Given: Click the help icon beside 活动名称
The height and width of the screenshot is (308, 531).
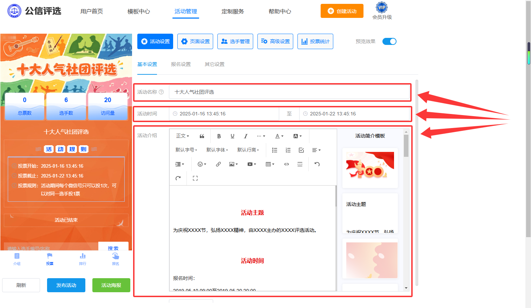Looking at the screenshot, I should coord(161,92).
